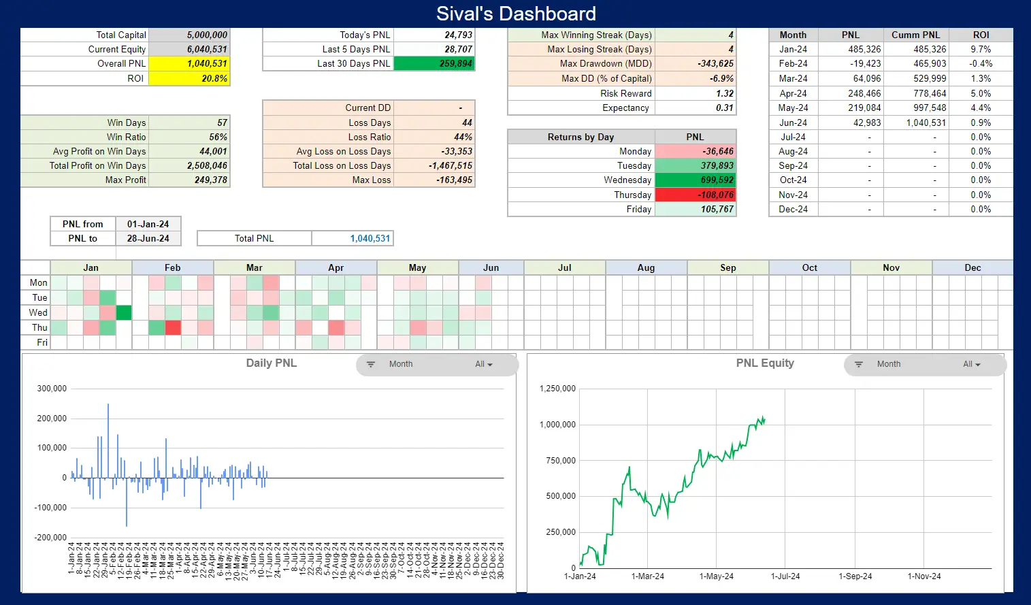Image resolution: width=1031 pixels, height=605 pixels.
Task: Click the Jun-24 PNL value 42,983
Action: [851, 122]
